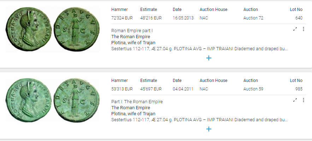Click Part I: The Roman Empire heading

tap(137, 102)
